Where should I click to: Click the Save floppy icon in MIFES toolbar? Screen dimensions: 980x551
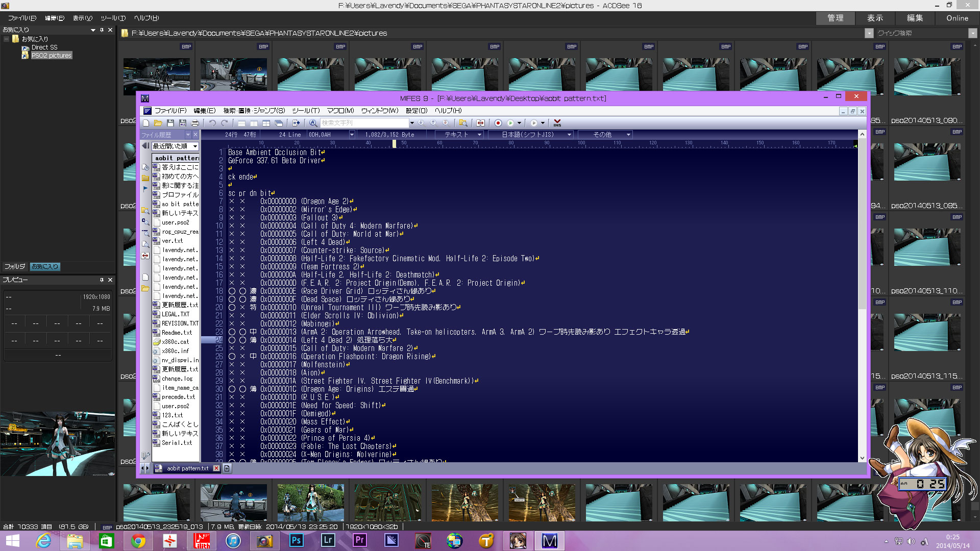click(x=170, y=123)
